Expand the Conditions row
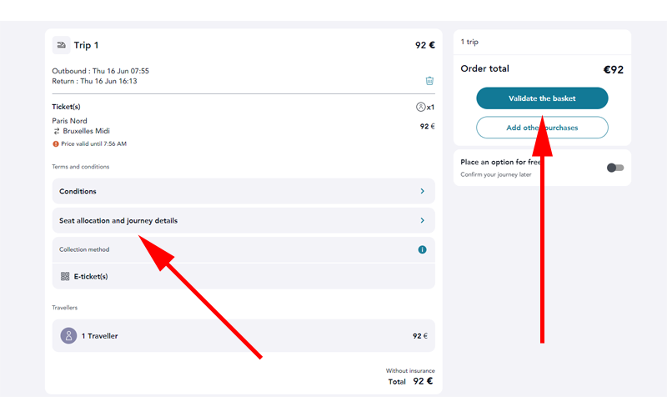The image size is (667, 417). click(243, 191)
